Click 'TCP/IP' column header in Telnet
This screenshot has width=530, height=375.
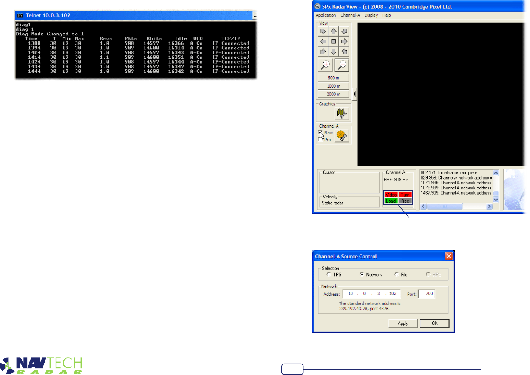pos(231,38)
